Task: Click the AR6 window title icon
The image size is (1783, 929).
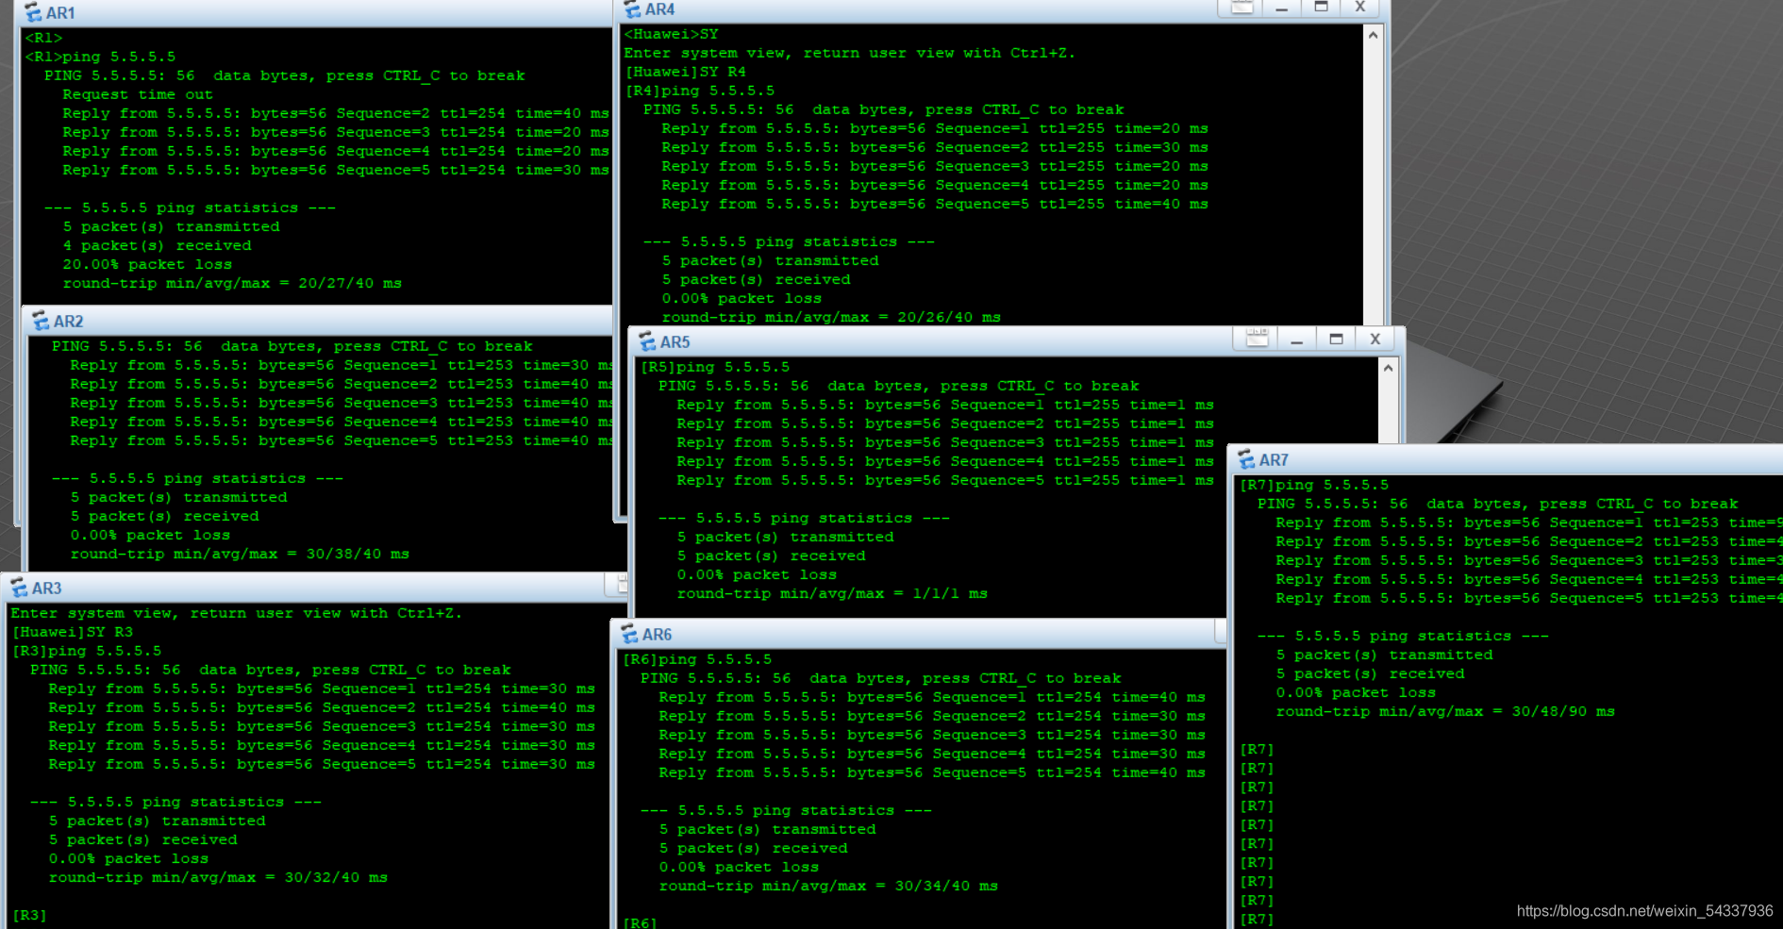Action: coord(629,634)
